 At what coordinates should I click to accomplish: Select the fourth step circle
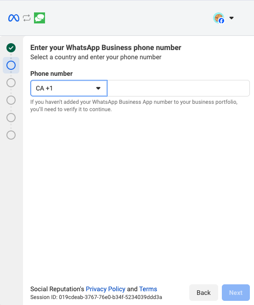pyautogui.click(x=11, y=100)
